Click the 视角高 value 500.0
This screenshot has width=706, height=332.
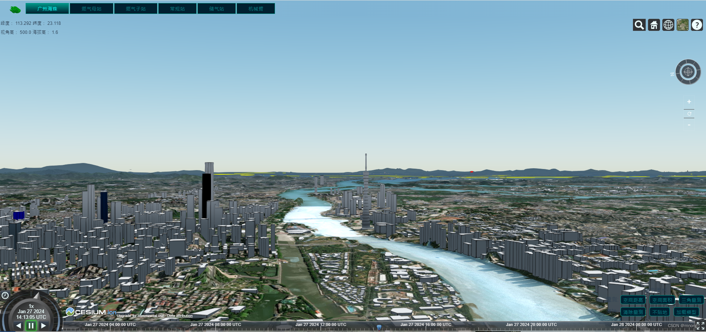click(x=25, y=32)
